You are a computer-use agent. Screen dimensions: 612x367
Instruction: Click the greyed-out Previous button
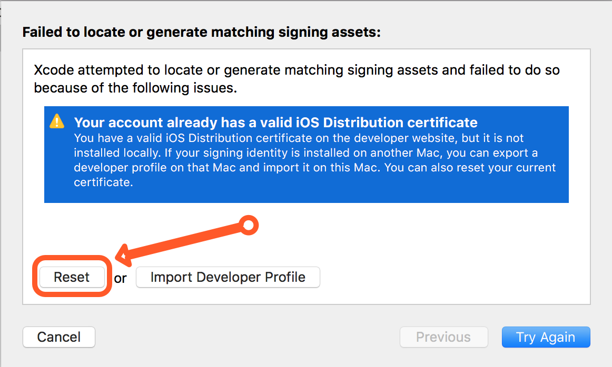pyautogui.click(x=443, y=337)
